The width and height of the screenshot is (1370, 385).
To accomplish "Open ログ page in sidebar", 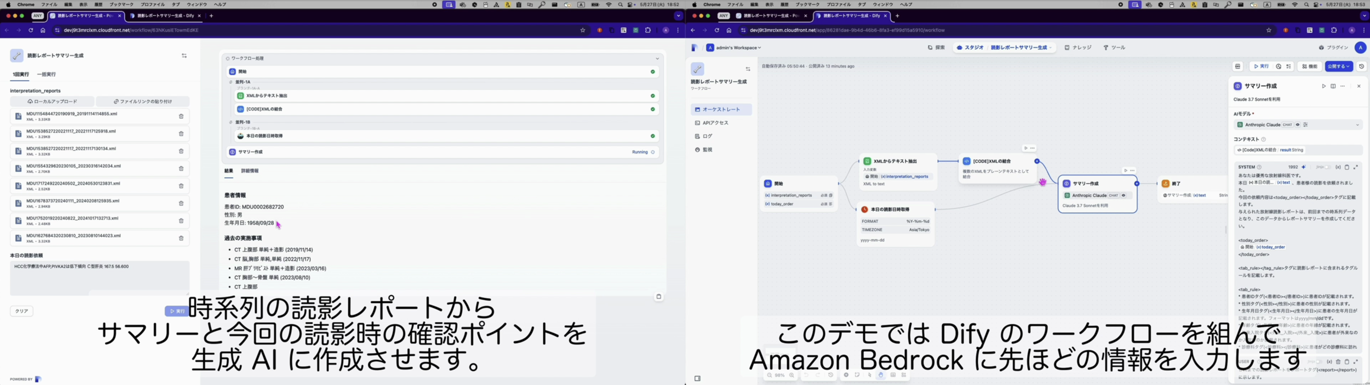I will click(x=721, y=137).
